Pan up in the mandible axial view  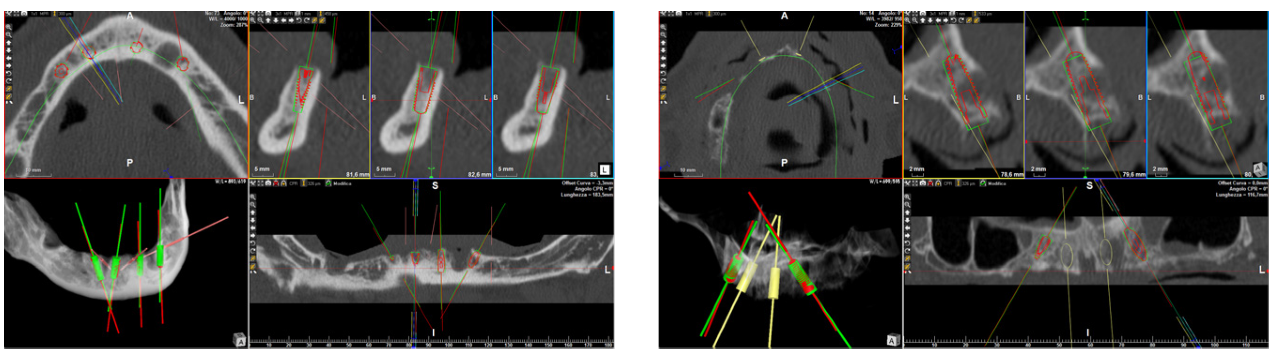[9, 43]
